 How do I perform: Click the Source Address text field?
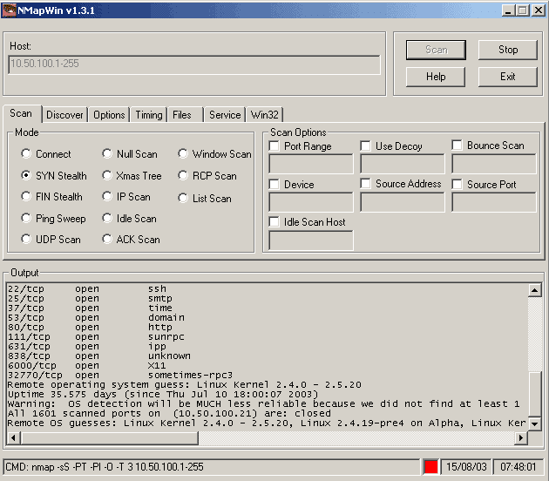tap(403, 202)
